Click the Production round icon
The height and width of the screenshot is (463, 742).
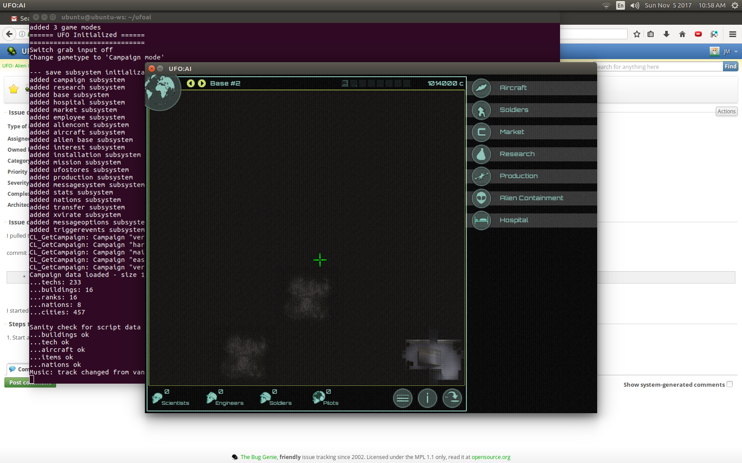[x=481, y=176]
